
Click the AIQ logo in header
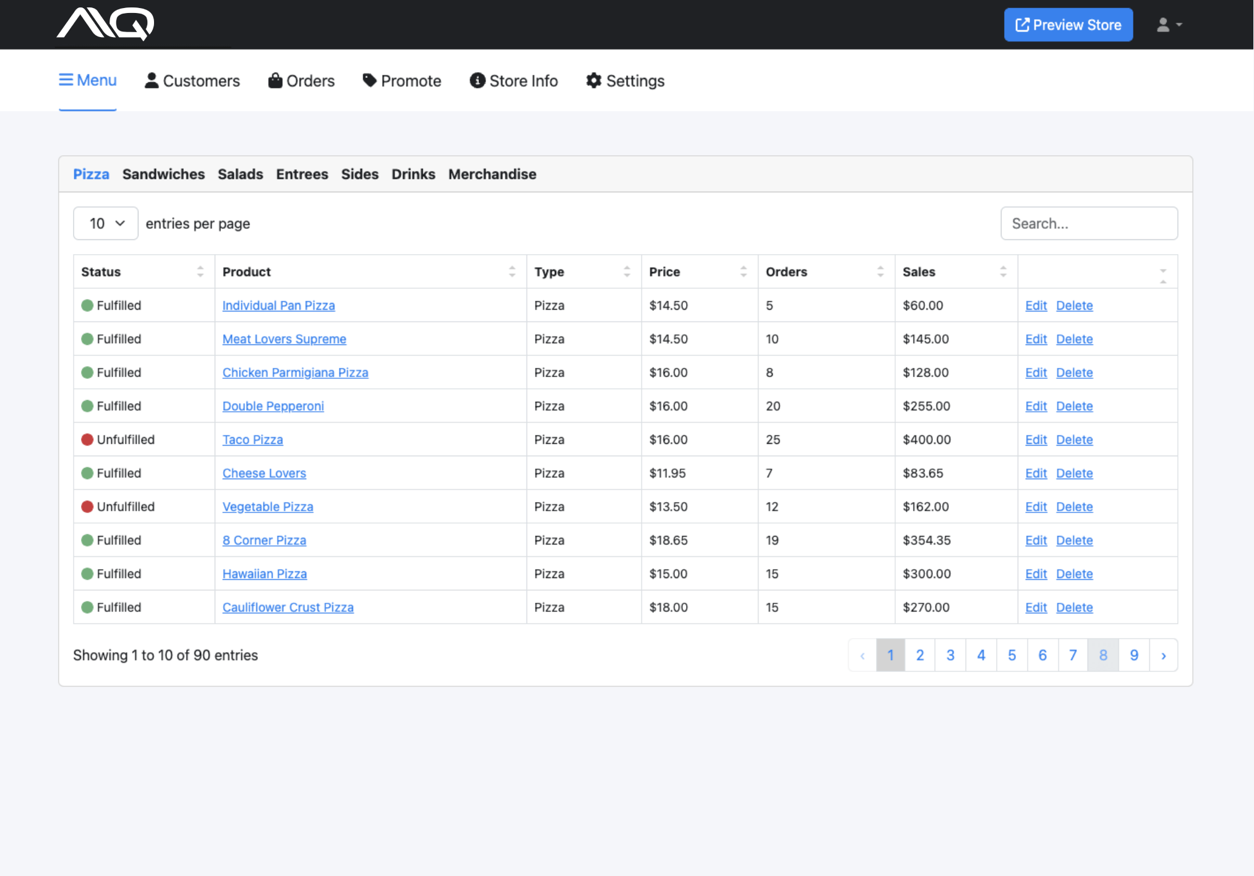click(x=105, y=23)
